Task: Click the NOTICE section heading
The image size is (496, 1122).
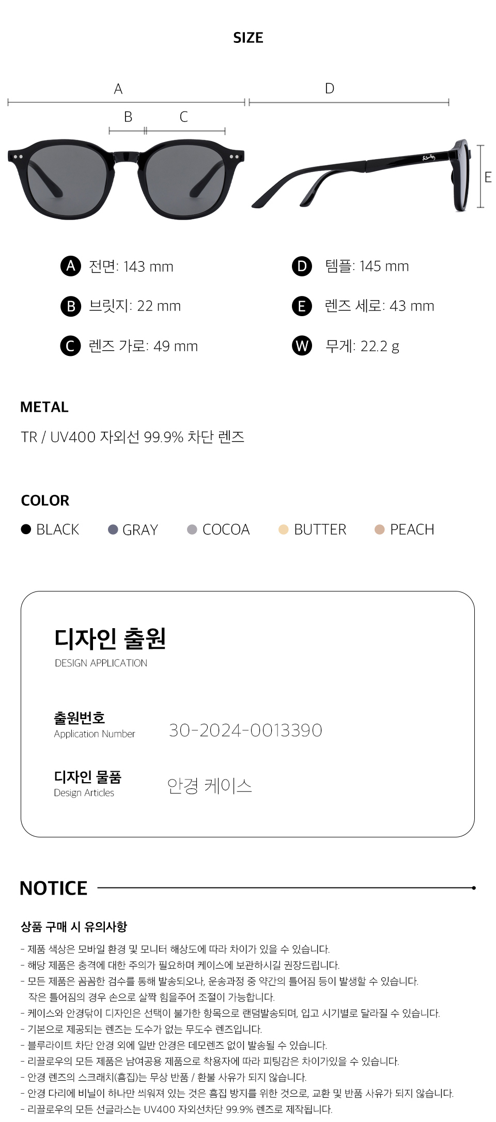Action: pyautogui.click(x=54, y=888)
